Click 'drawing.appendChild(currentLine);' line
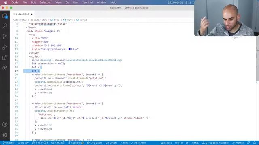This screenshot has width=259, height=145. coord(58,82)
